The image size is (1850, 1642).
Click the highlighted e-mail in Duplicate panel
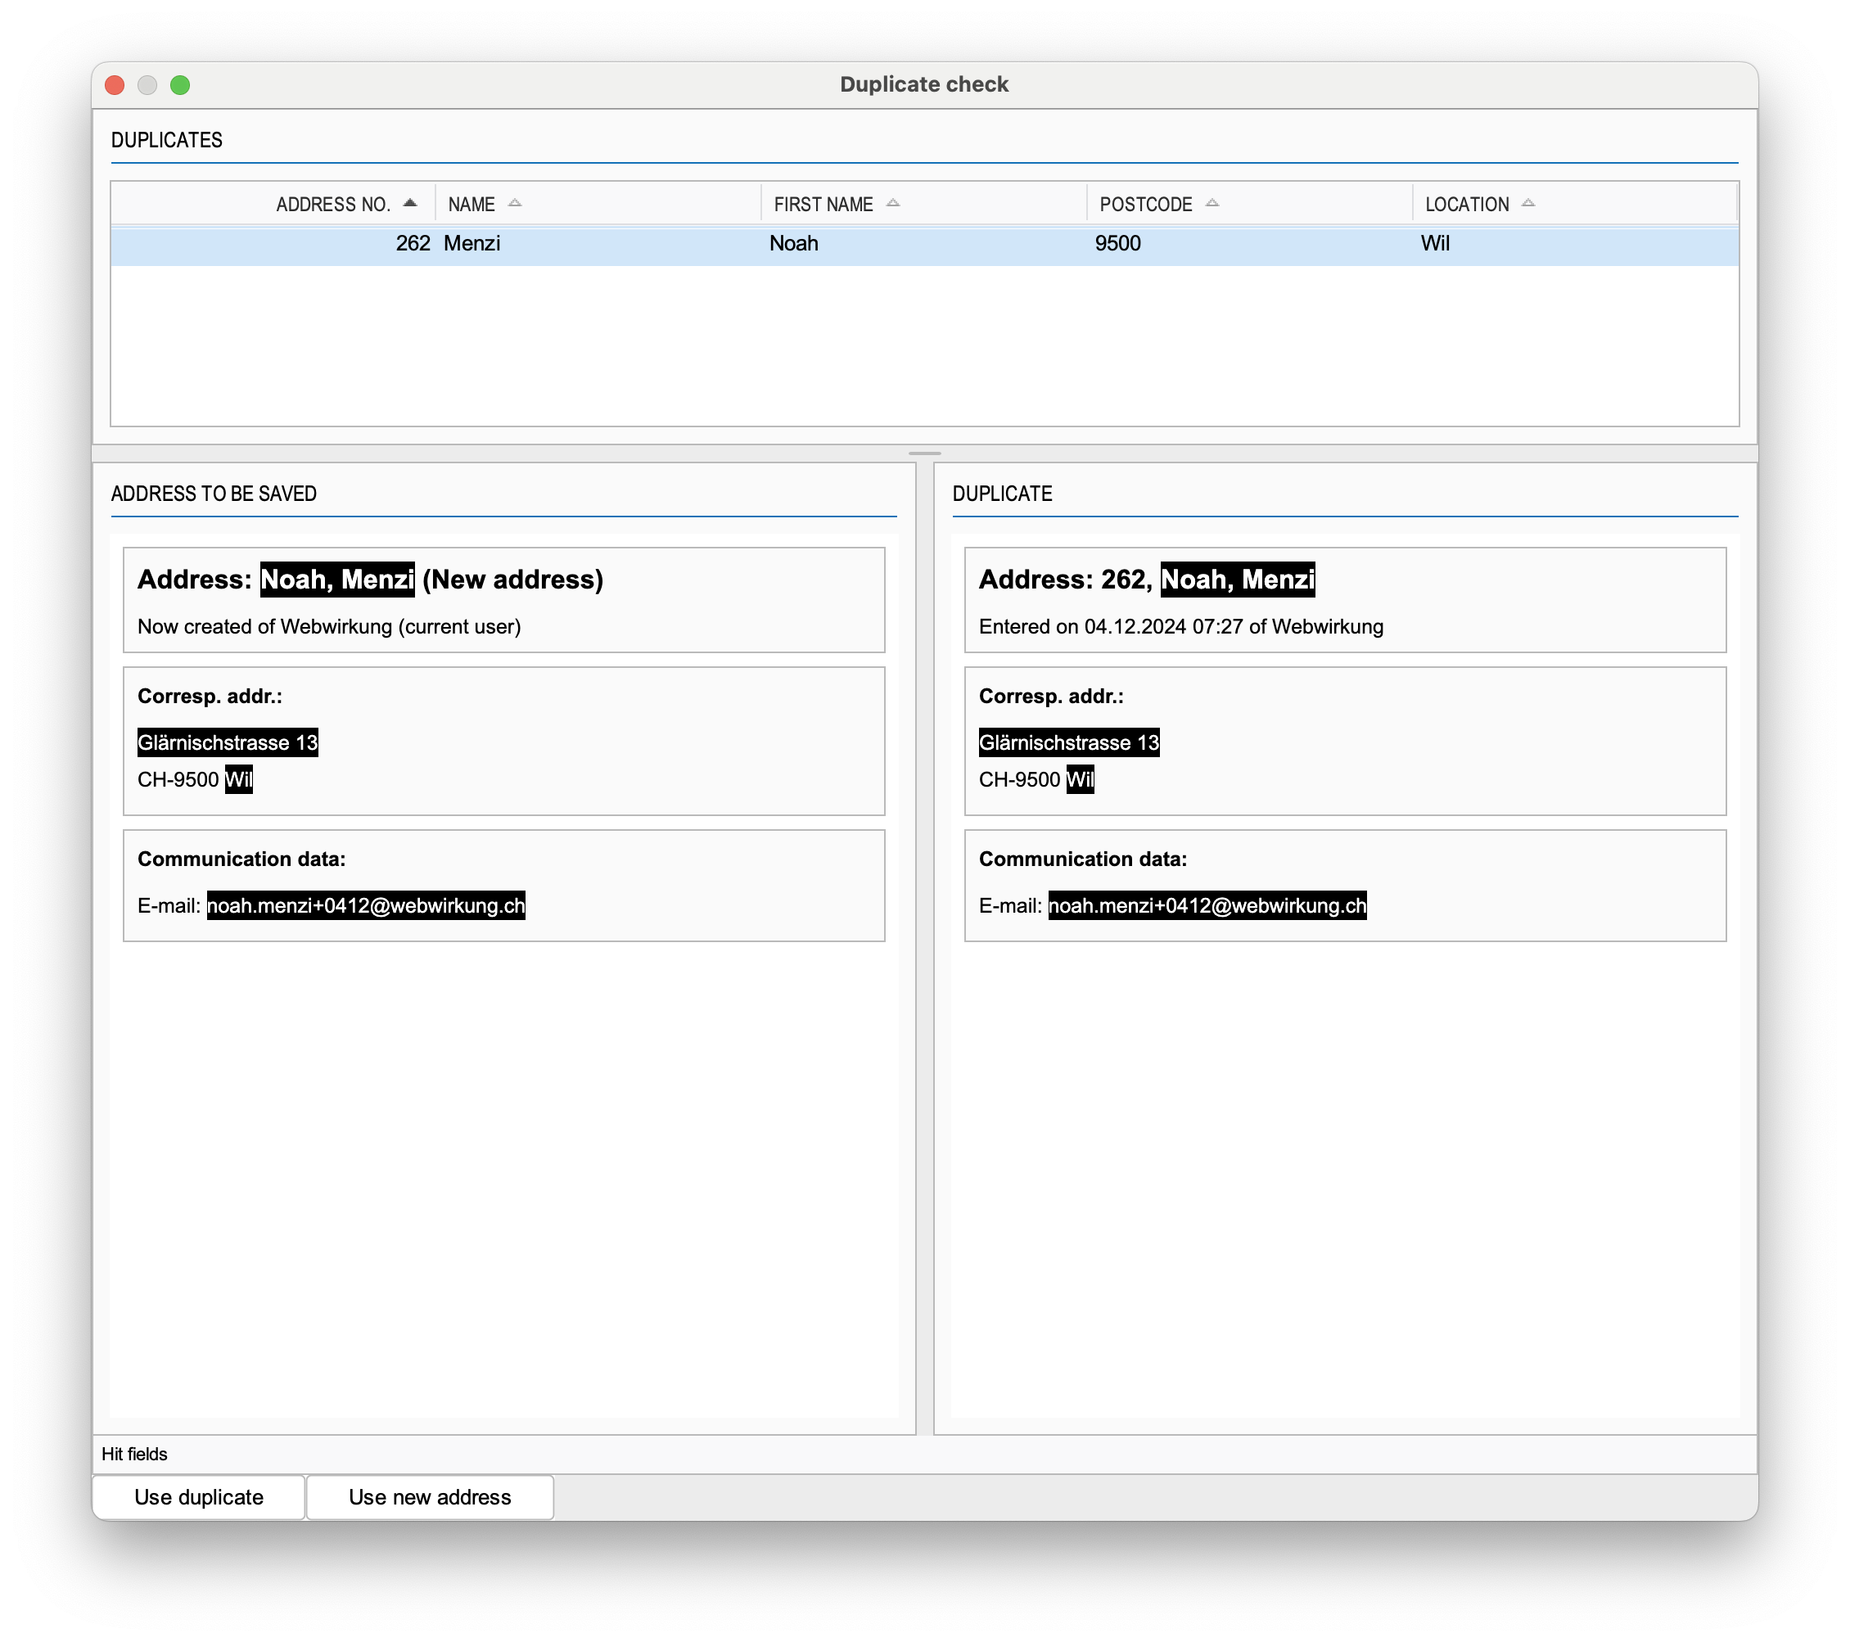[x=1207, y=906]
